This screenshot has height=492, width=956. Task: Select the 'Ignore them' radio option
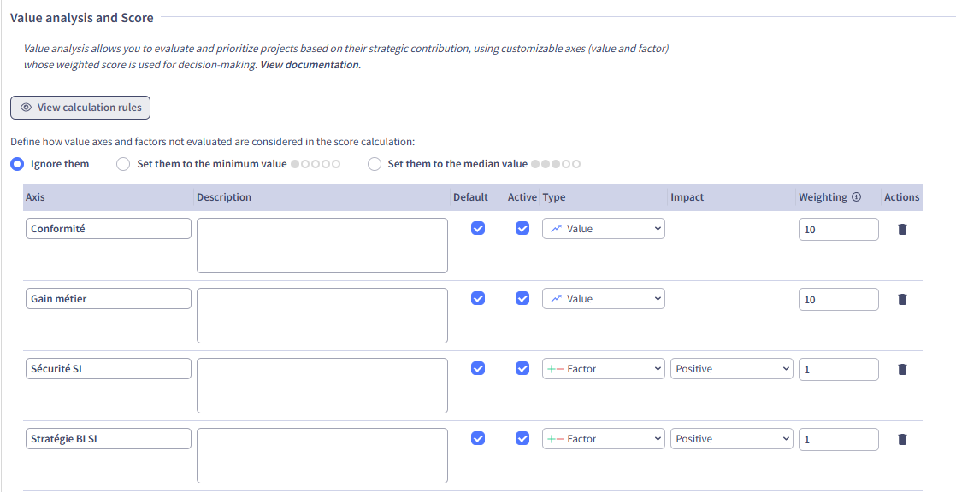coord(17,164)
